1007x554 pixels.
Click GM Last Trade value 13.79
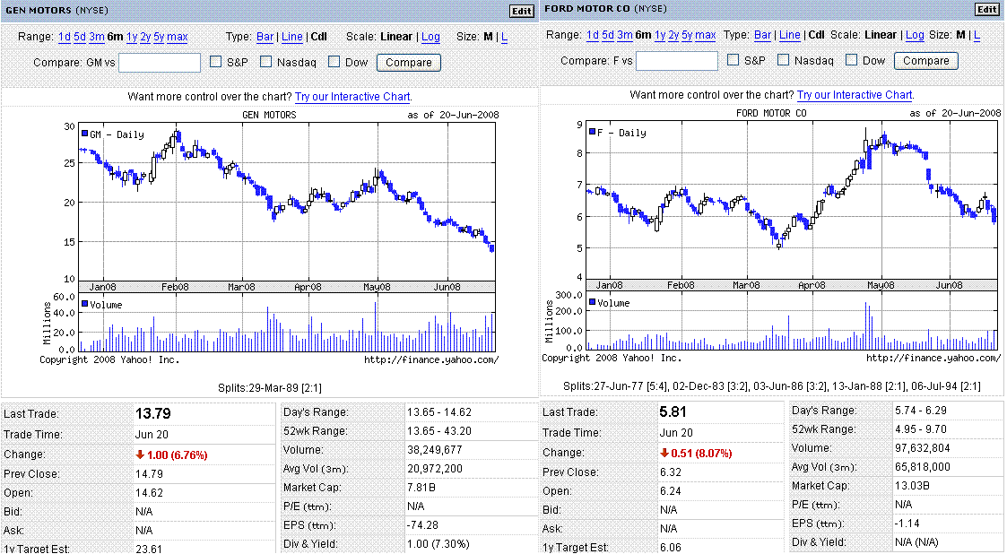(x=152, y=413)
